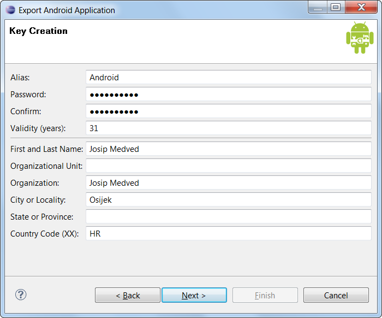Click the Eclipse icon in title bar
Image resolution: width=382 pixels, height=318 pixels.
click(10, 10)
